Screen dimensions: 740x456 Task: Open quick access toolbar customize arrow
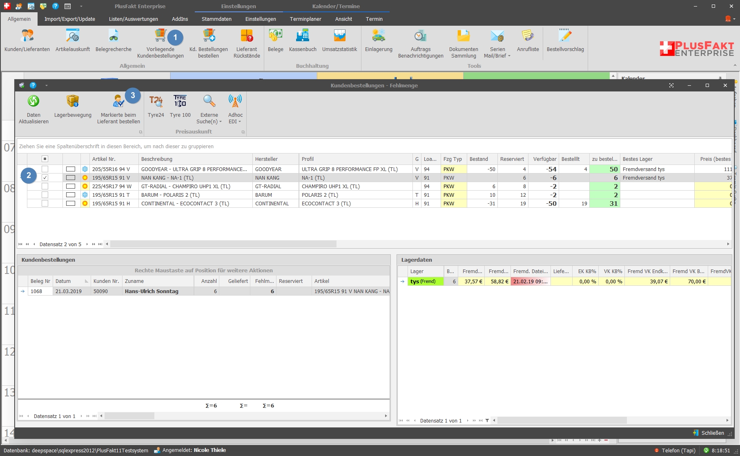pyautogui.click(x=81, y=6)
